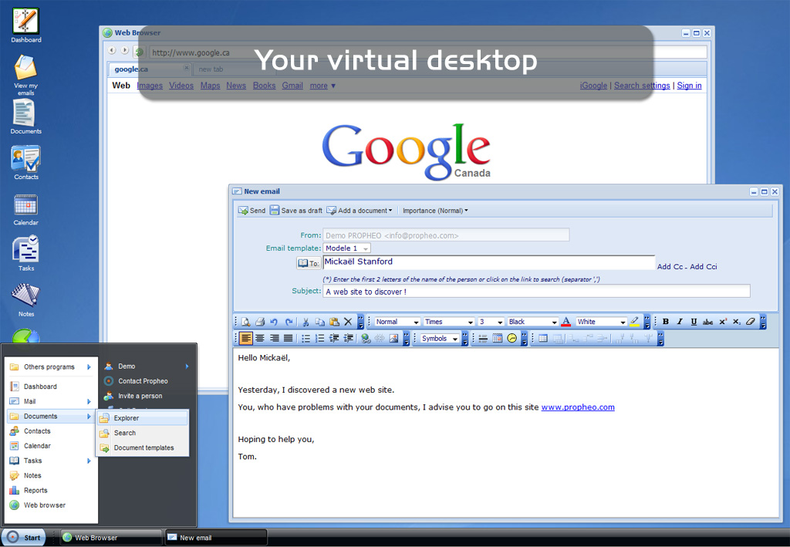Redo the last edit in the email editor

coord(289,322)
